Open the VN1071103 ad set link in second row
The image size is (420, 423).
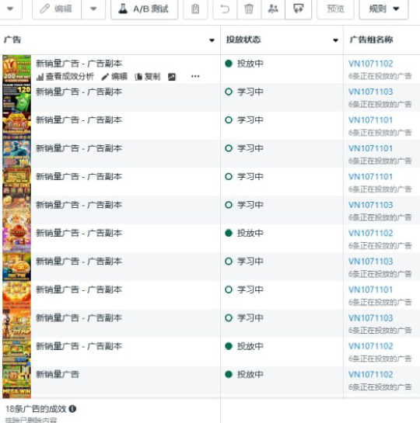click(x=370, y=92)
